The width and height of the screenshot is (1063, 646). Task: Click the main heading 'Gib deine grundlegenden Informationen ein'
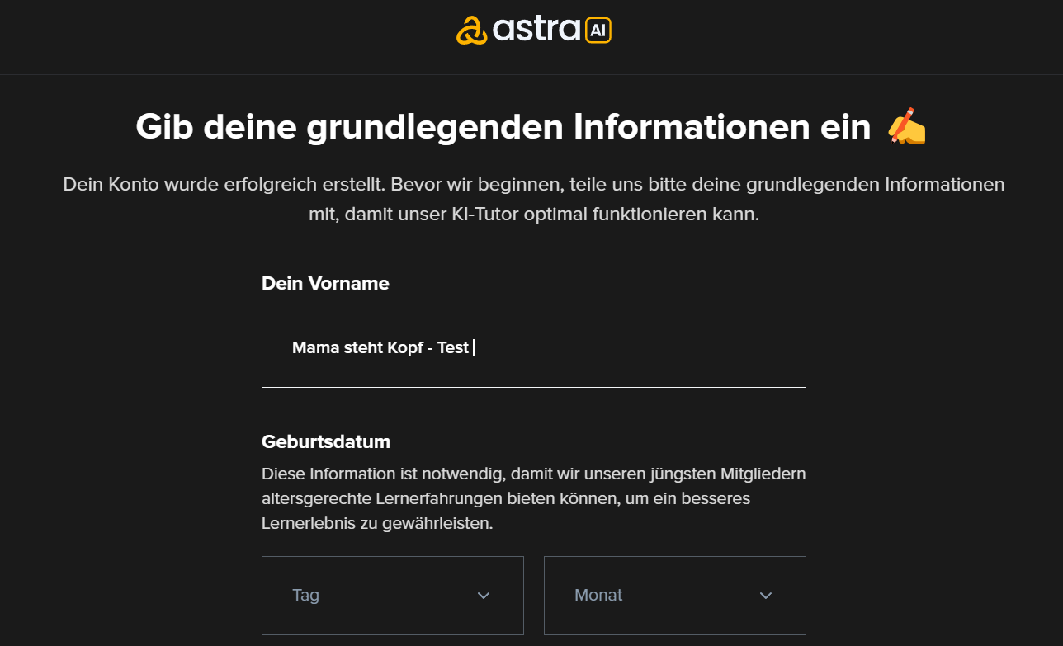point(503,128)
